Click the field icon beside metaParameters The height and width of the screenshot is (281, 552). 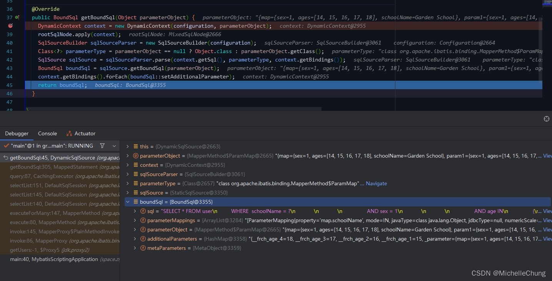[x=143, y=248]
